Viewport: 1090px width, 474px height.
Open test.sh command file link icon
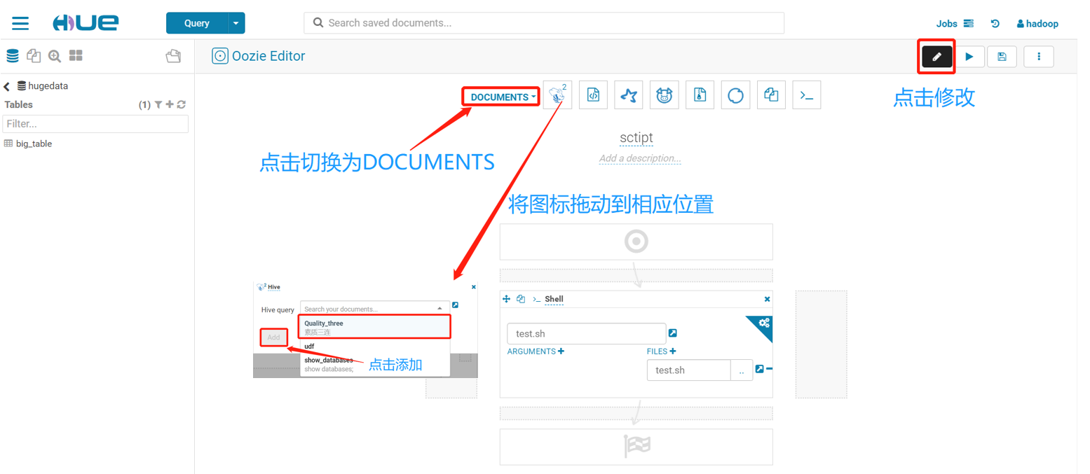pos(673,333)
